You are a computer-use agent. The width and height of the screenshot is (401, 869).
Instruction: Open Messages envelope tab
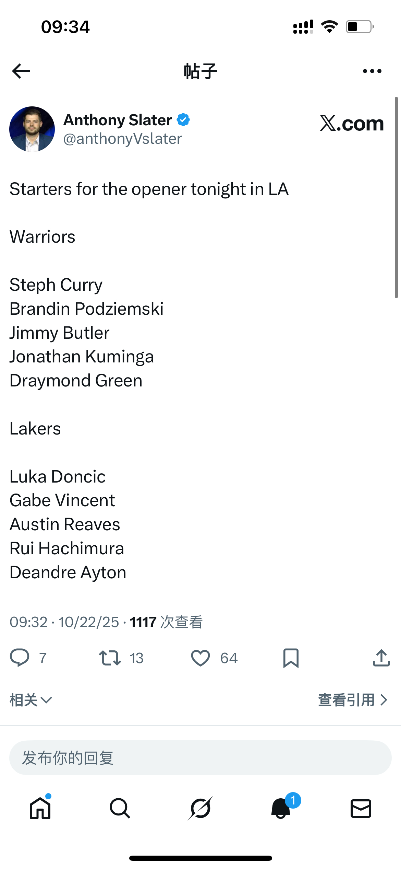point(361,808)
